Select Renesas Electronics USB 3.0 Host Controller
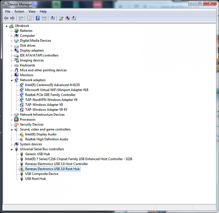The image size is (219, 213). pos(56,164)
